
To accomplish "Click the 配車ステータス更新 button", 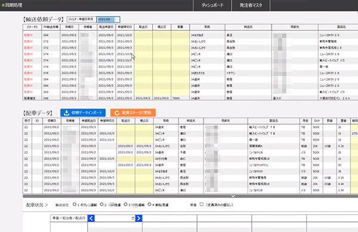I will click(x=133, y=113).
